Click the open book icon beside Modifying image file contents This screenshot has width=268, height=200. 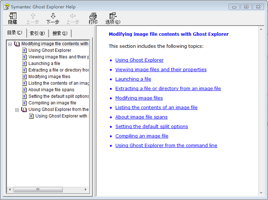pos(17,44)
